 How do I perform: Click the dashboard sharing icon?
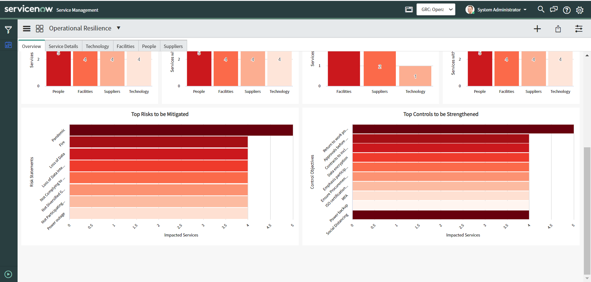tap(558, 29)
